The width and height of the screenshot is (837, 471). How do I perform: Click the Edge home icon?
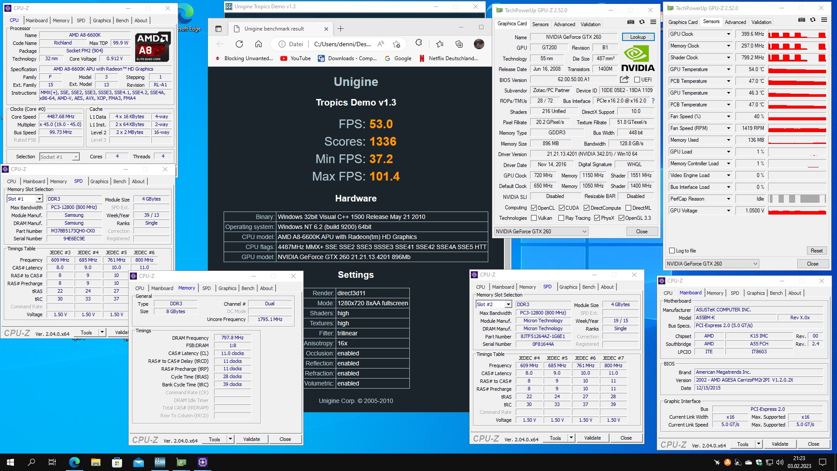click(x=259, y=44)
